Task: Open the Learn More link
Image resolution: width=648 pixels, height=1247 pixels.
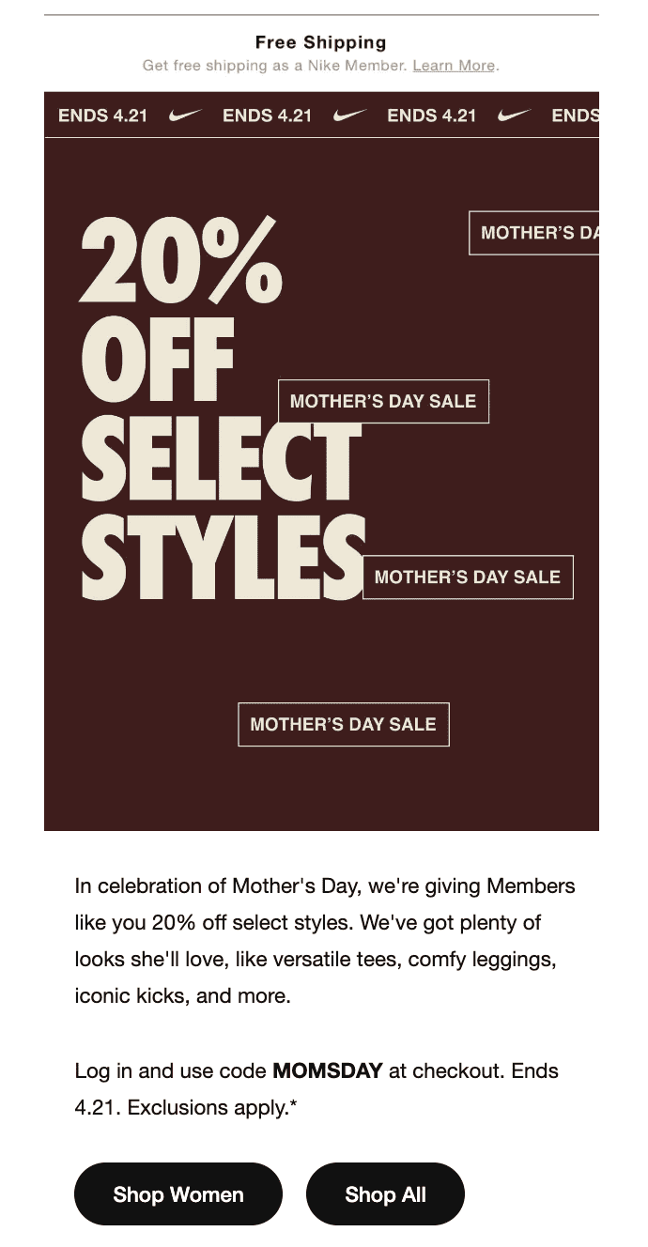Action: [454, 65]
